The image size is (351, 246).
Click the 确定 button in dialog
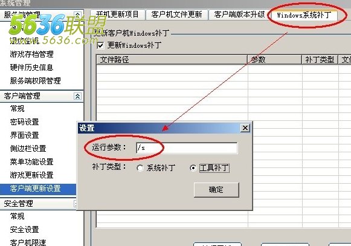(216, 190)
